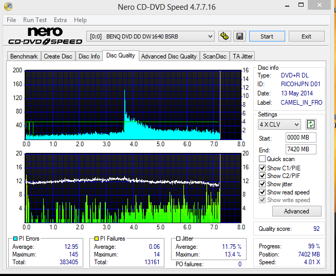Toggle Show read speed checkbox

[x=262, y=192]
